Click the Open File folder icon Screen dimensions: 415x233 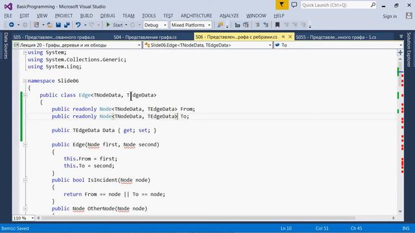49,25
